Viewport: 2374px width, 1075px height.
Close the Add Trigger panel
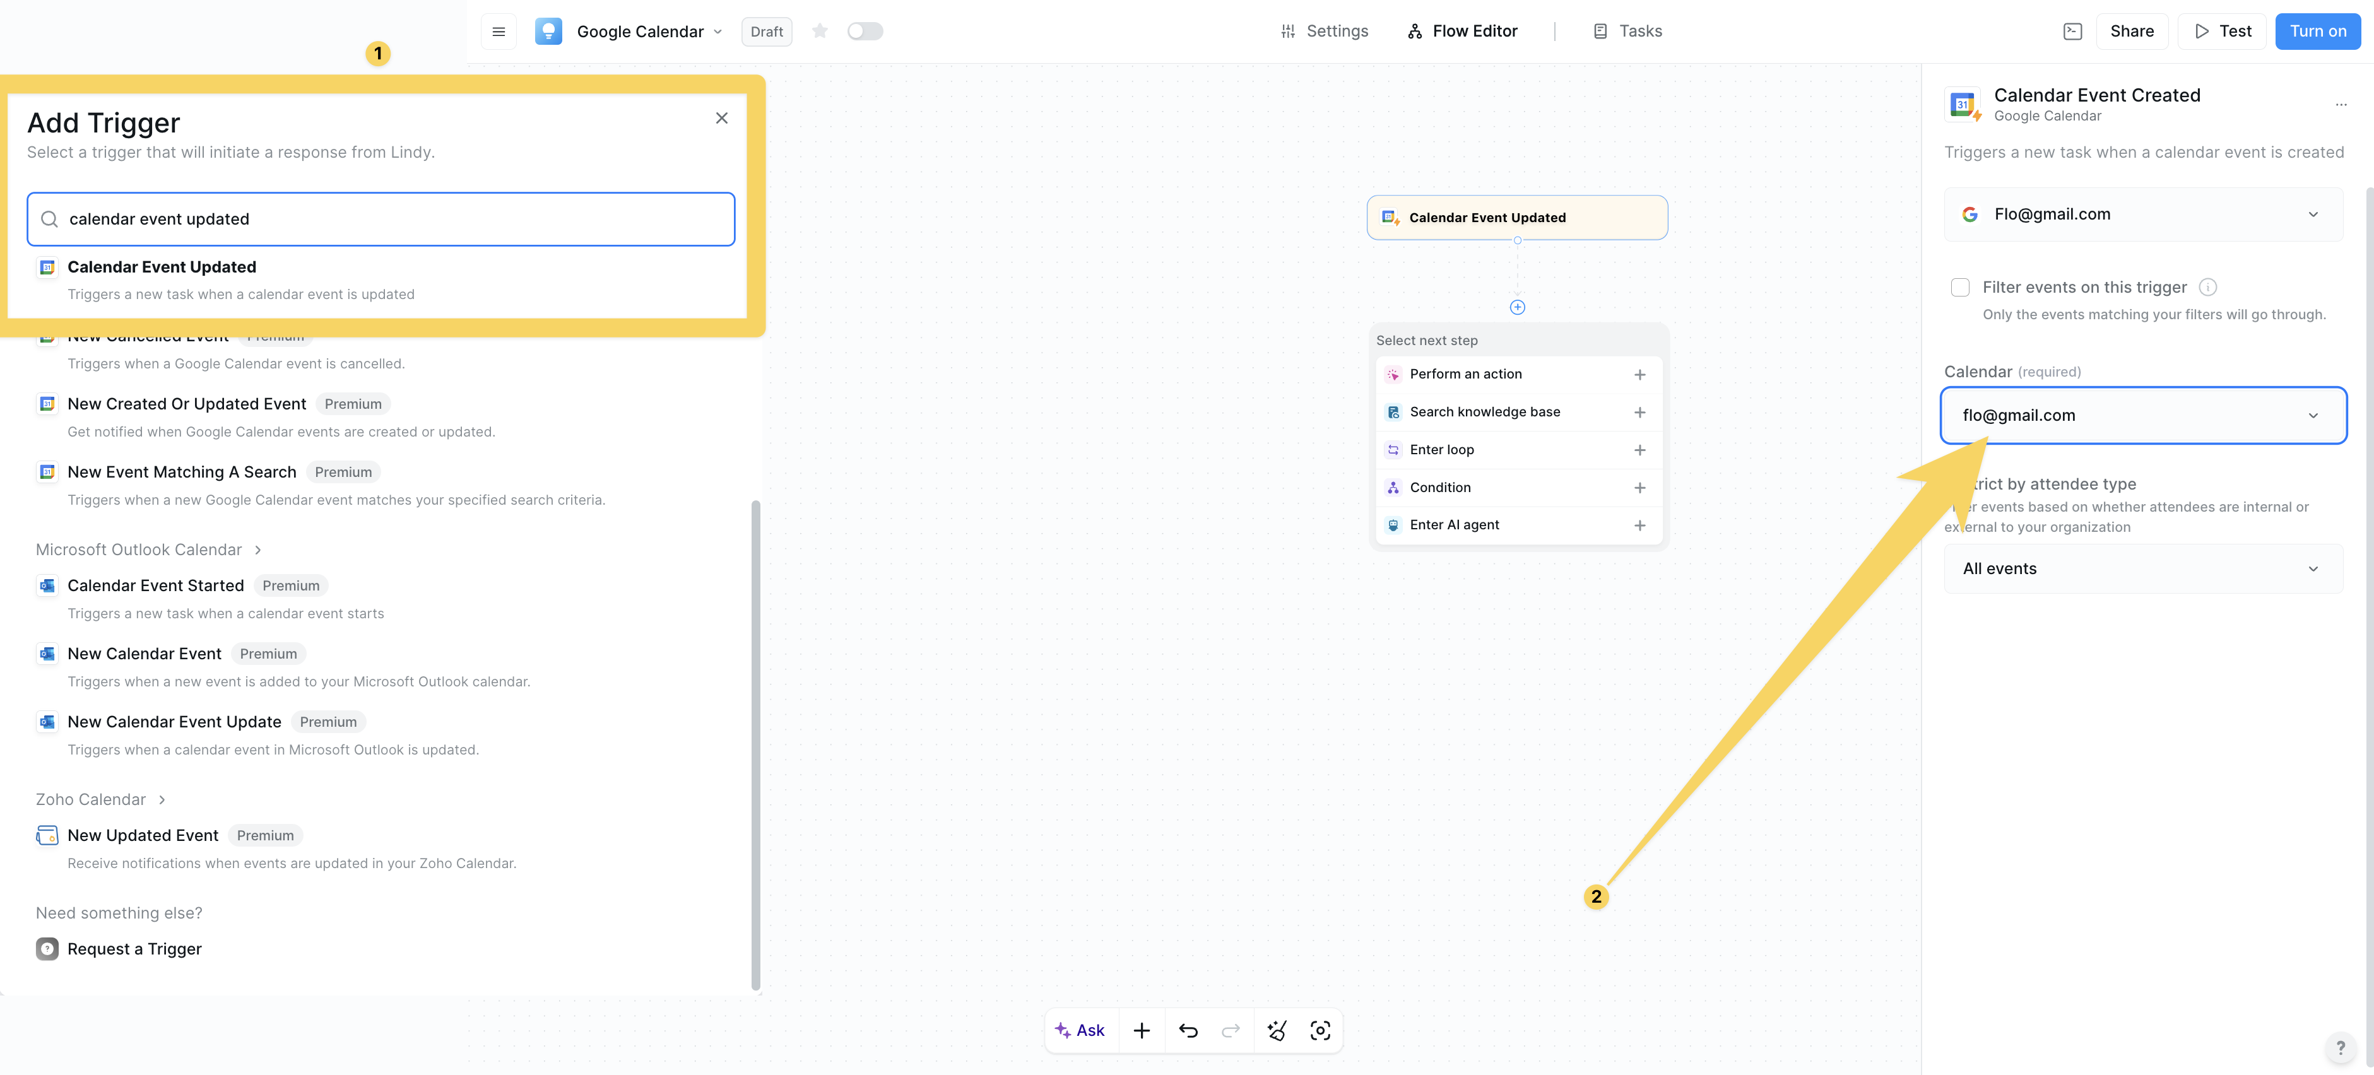tap(721, 118)
